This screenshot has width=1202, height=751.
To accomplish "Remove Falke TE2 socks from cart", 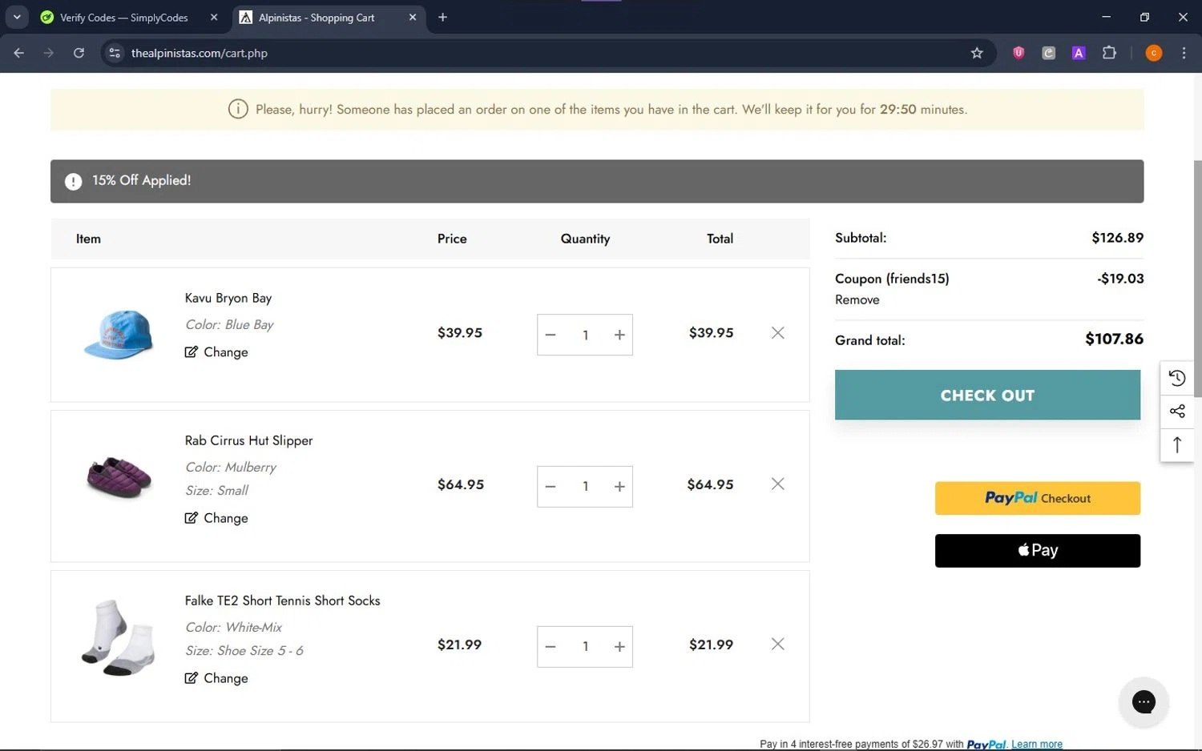I will pyautogui.click(x=777, y=644).
